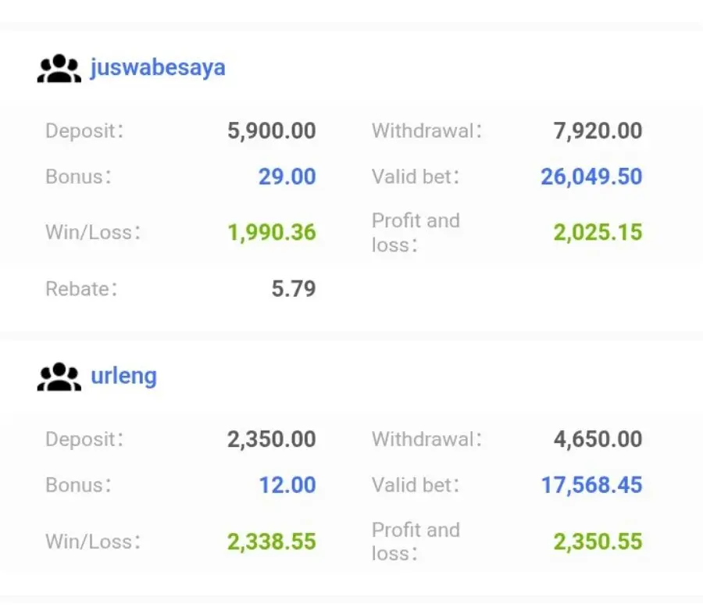The image size is (703, 611).
Task: Select urleng's deposit amount 2,350.00
Action: tap(272, 439)
